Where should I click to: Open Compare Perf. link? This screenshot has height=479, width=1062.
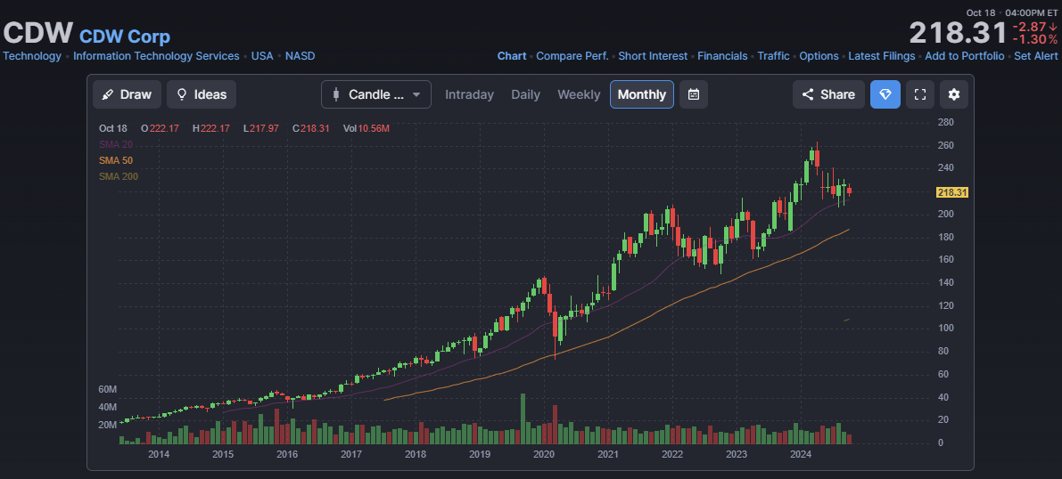pyautogui.click(x=572, y=56)
